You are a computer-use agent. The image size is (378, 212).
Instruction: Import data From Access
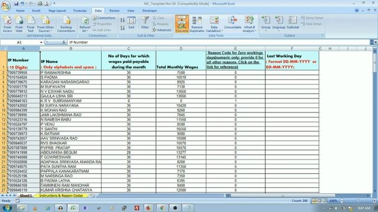tap(7, 24)
